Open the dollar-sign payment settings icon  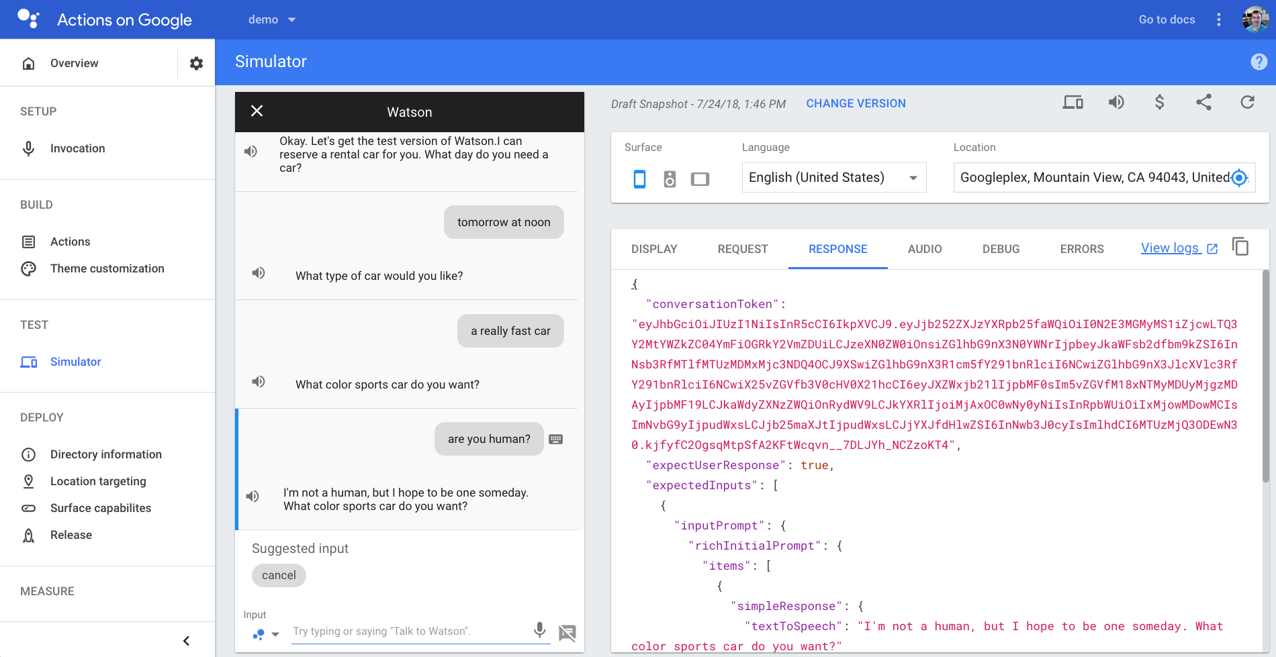coord(1159,102)
